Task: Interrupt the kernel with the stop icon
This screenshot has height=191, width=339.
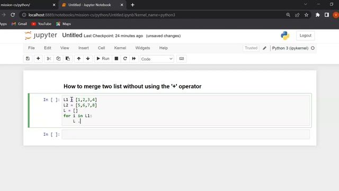Action: click(x=117, y=58)
